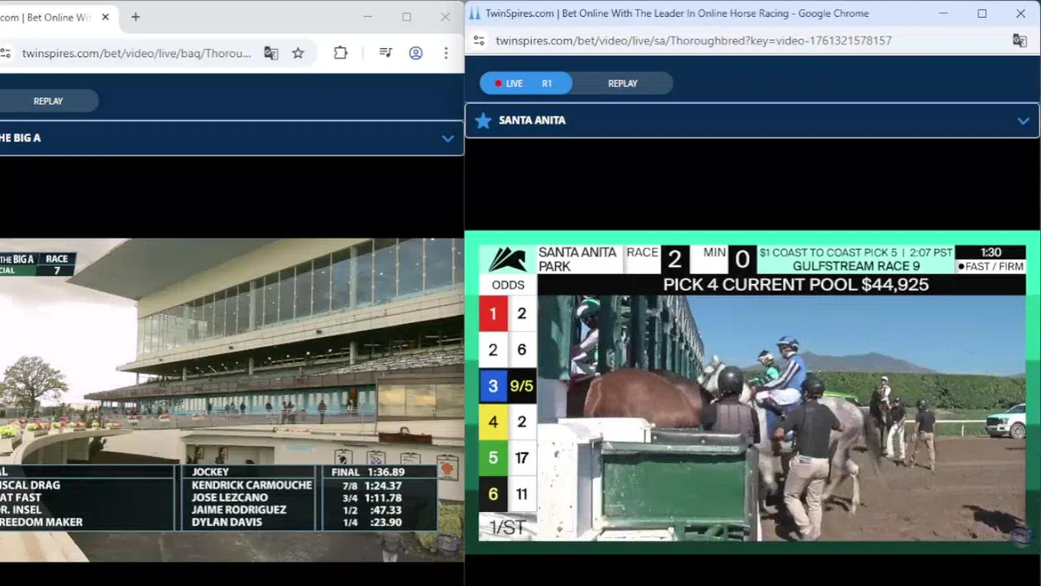
Task: Click horse 3 odds 9/5 in video
Action: click(x=521, y=386)
